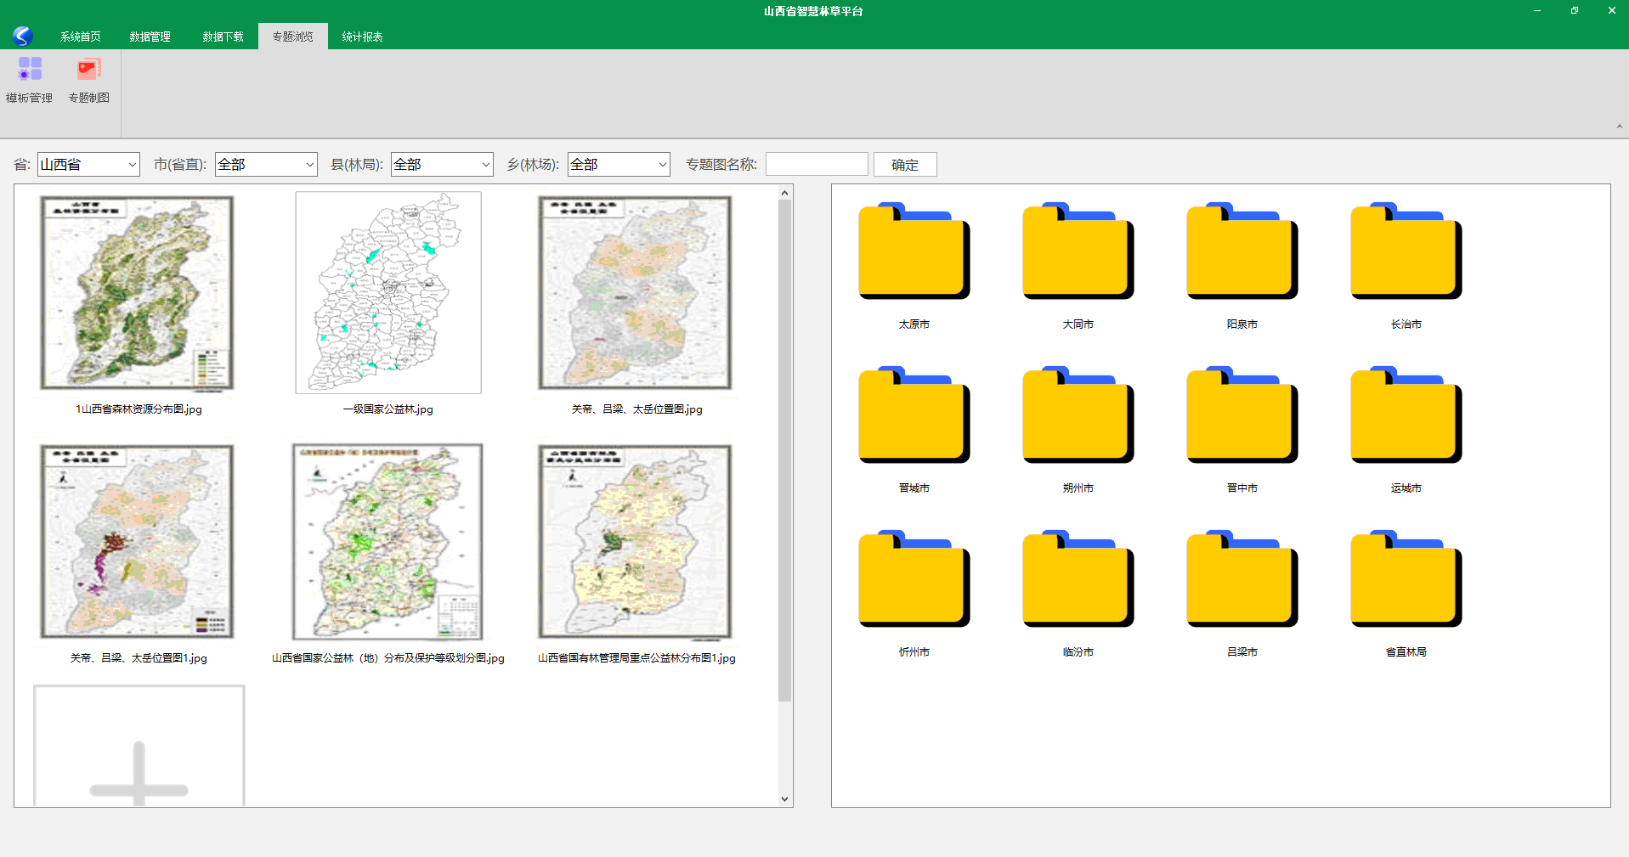1629x857 pixels.
Task: Open the 晋中市 folder
Action: (1242, 417)
